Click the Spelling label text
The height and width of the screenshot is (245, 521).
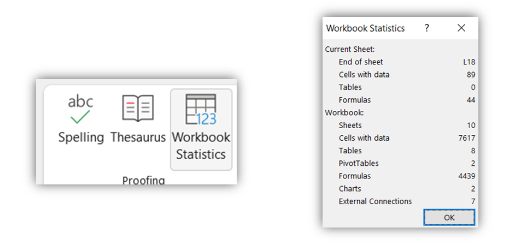81,138
